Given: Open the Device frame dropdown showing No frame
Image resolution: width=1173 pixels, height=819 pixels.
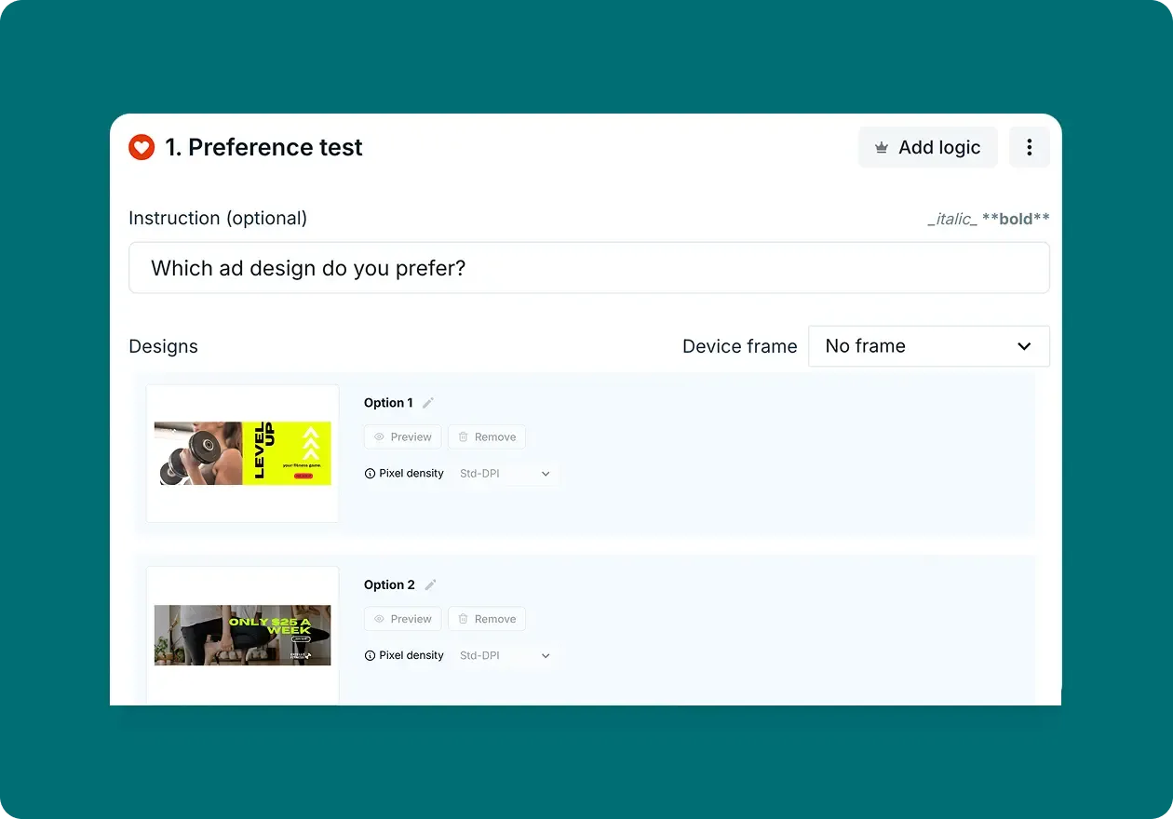Looking at the screenshot, I should pyautogui.click(x=928, y=345).
